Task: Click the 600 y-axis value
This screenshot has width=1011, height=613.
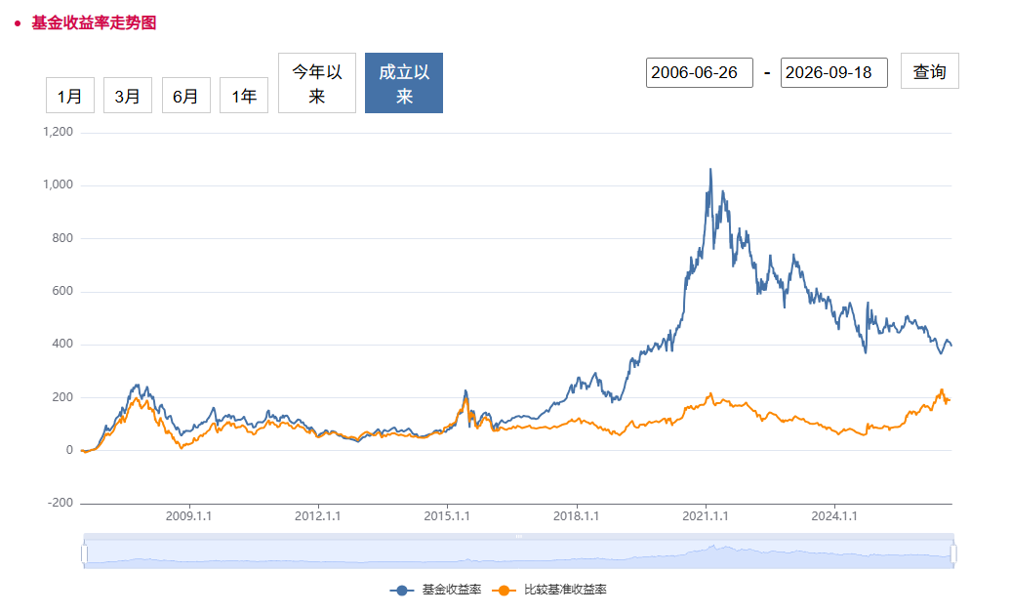Action: [x=62, y=291]
